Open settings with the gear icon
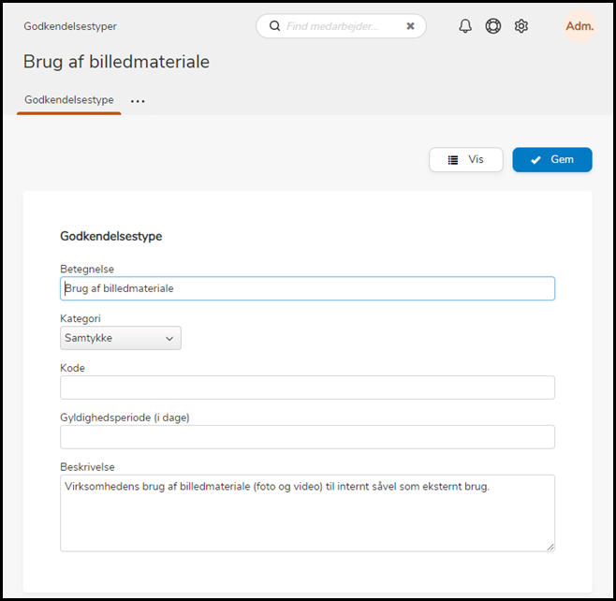616x601 pixels. click(x=521, y=26)
